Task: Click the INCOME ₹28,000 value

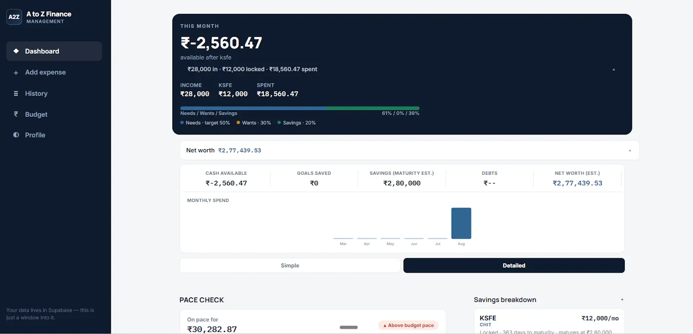Action: [x=195, y=94]
